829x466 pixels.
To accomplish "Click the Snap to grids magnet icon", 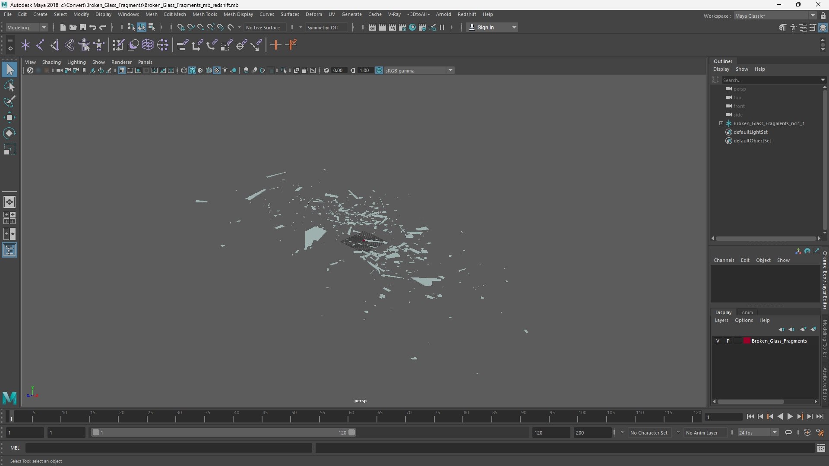I will (x=181, y=28).
